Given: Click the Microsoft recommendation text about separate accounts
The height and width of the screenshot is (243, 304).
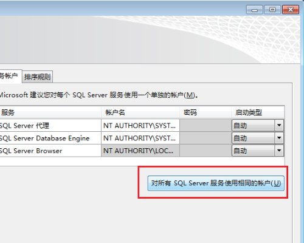Looking at the screenshot, I should point(98,95).
